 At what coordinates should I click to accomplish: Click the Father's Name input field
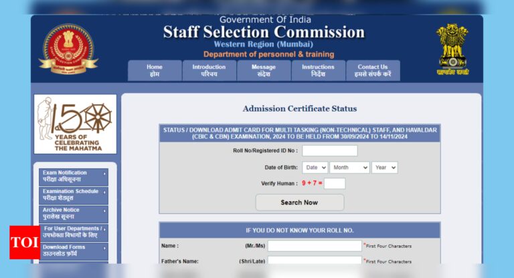tap(315, 261)
